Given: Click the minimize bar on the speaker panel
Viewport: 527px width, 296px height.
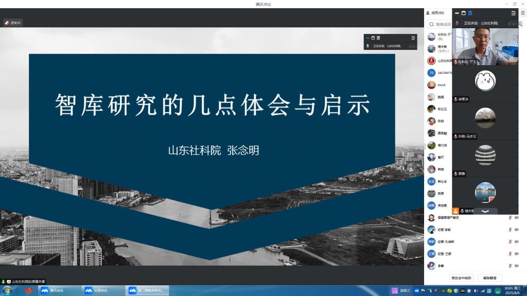Looking at the screenshot, I should pyautogui.click(x=458, y=13).
